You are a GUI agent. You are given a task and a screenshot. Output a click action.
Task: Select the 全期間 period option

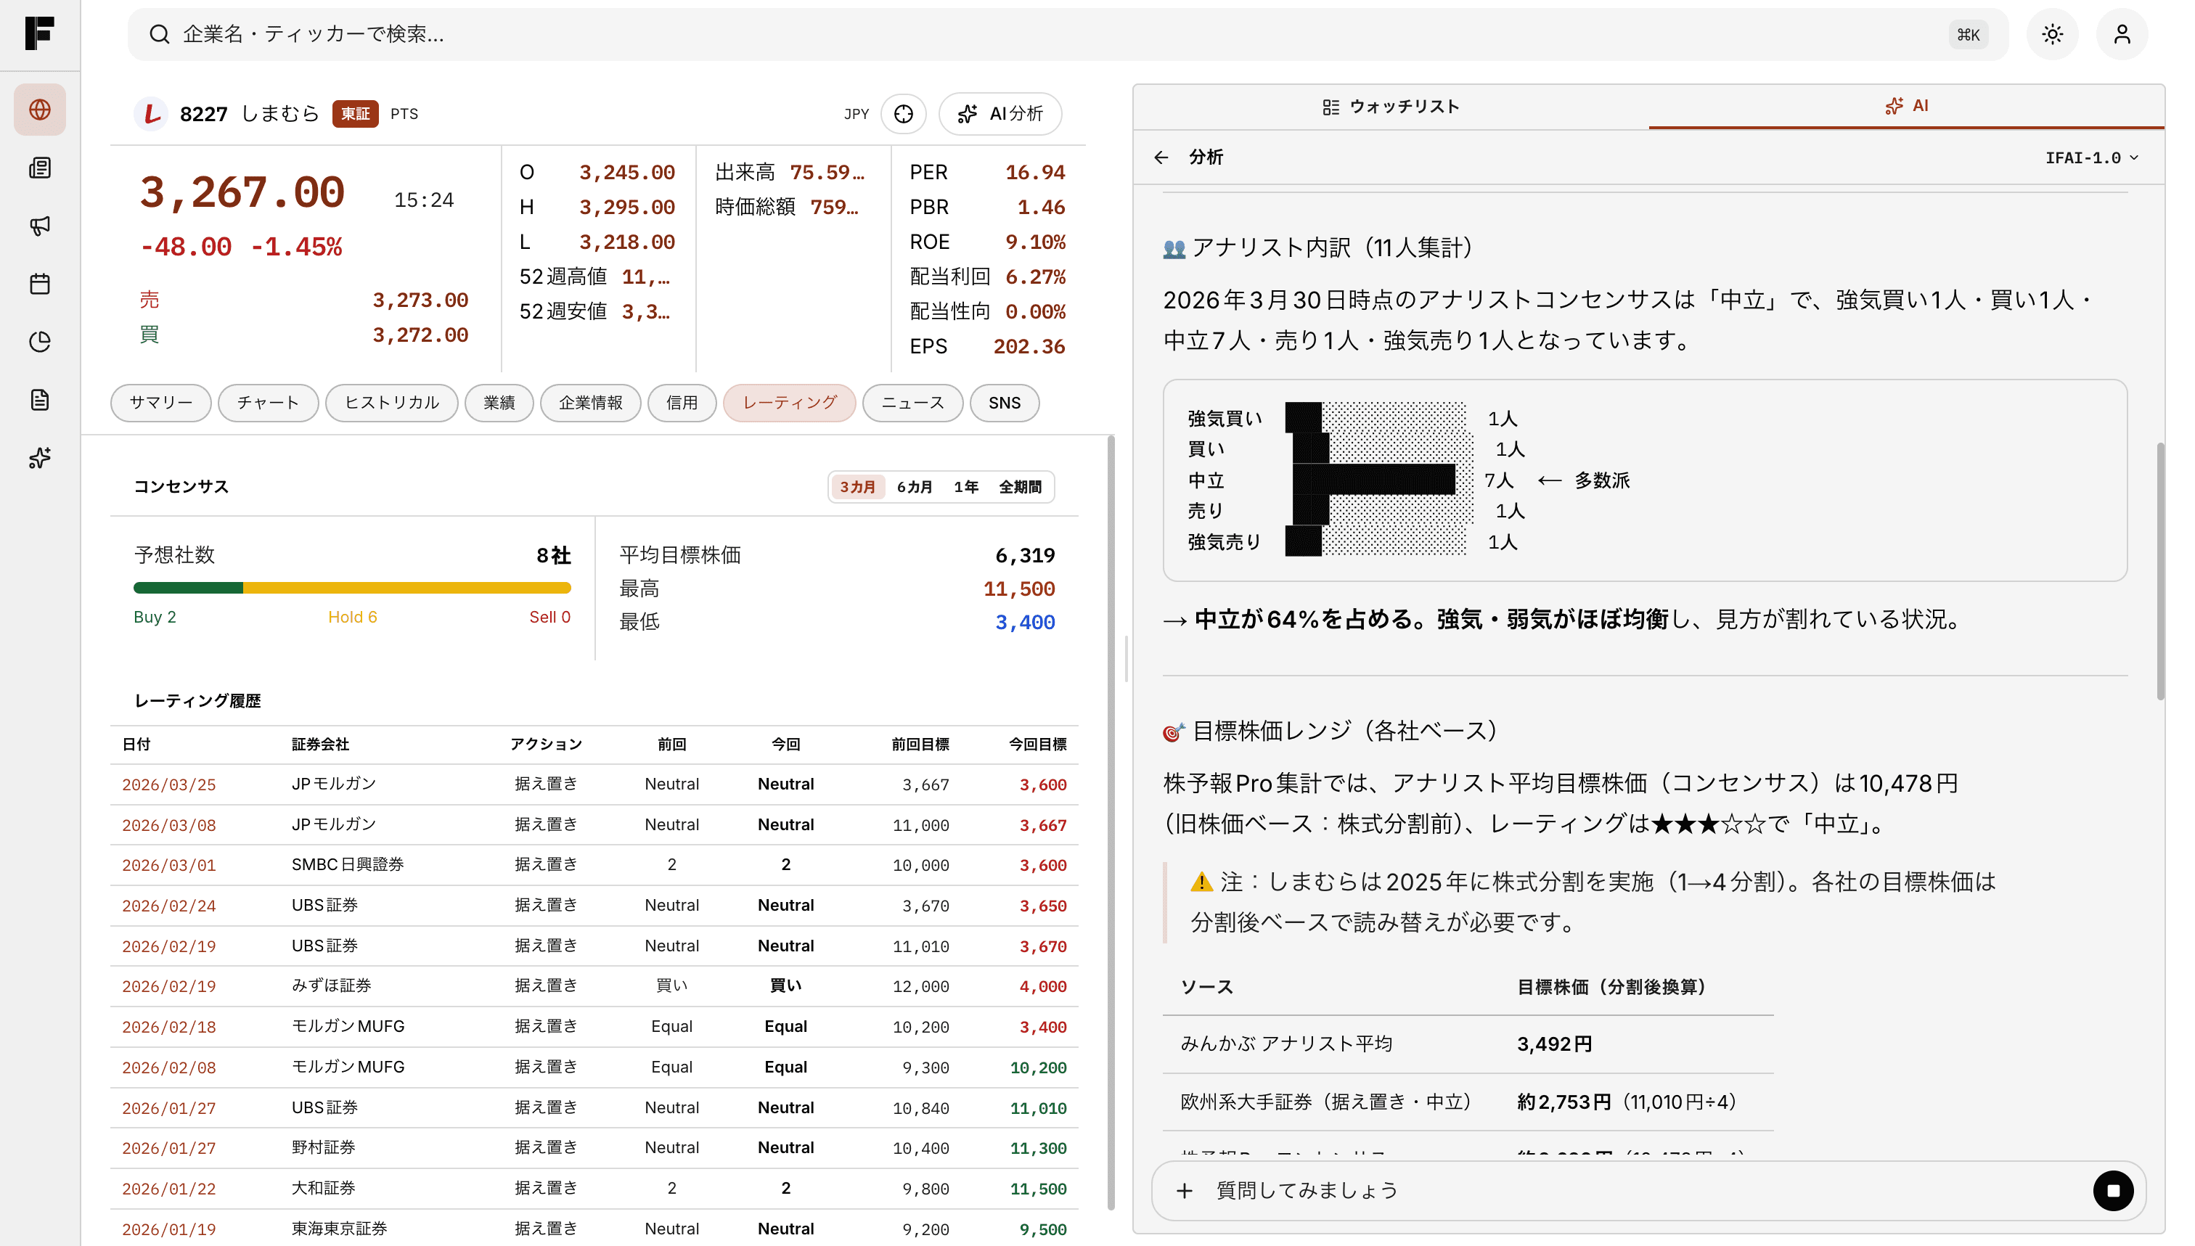1020,486
